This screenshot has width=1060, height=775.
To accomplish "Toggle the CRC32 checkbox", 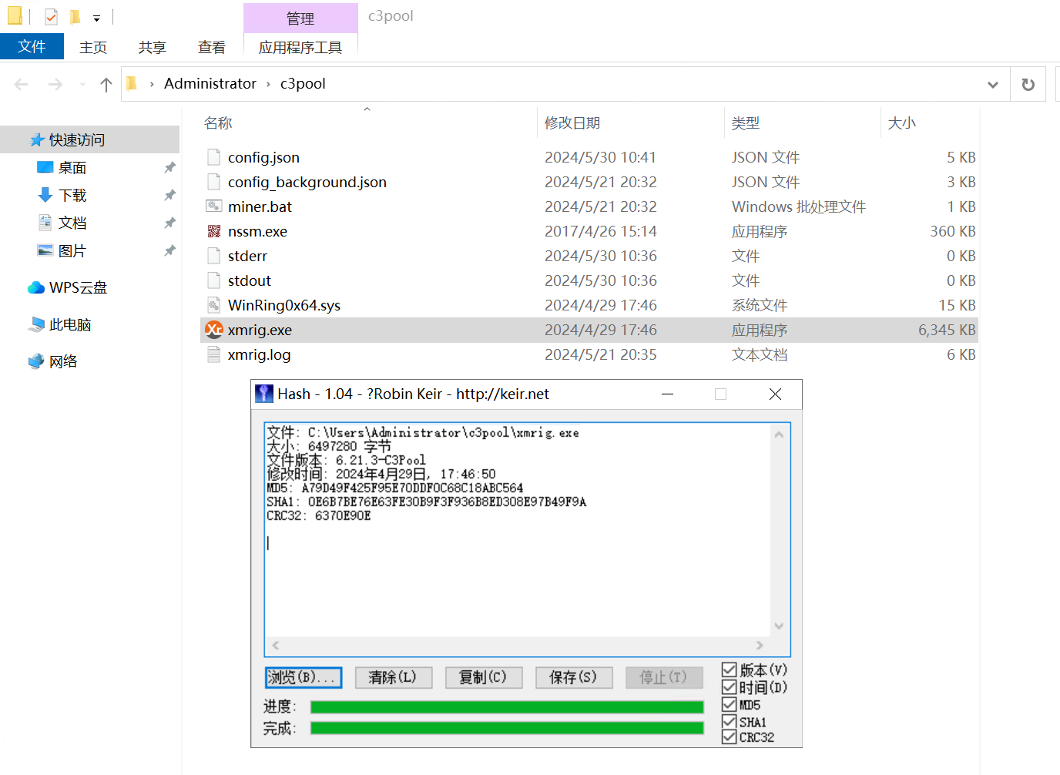I will point(729,737).
